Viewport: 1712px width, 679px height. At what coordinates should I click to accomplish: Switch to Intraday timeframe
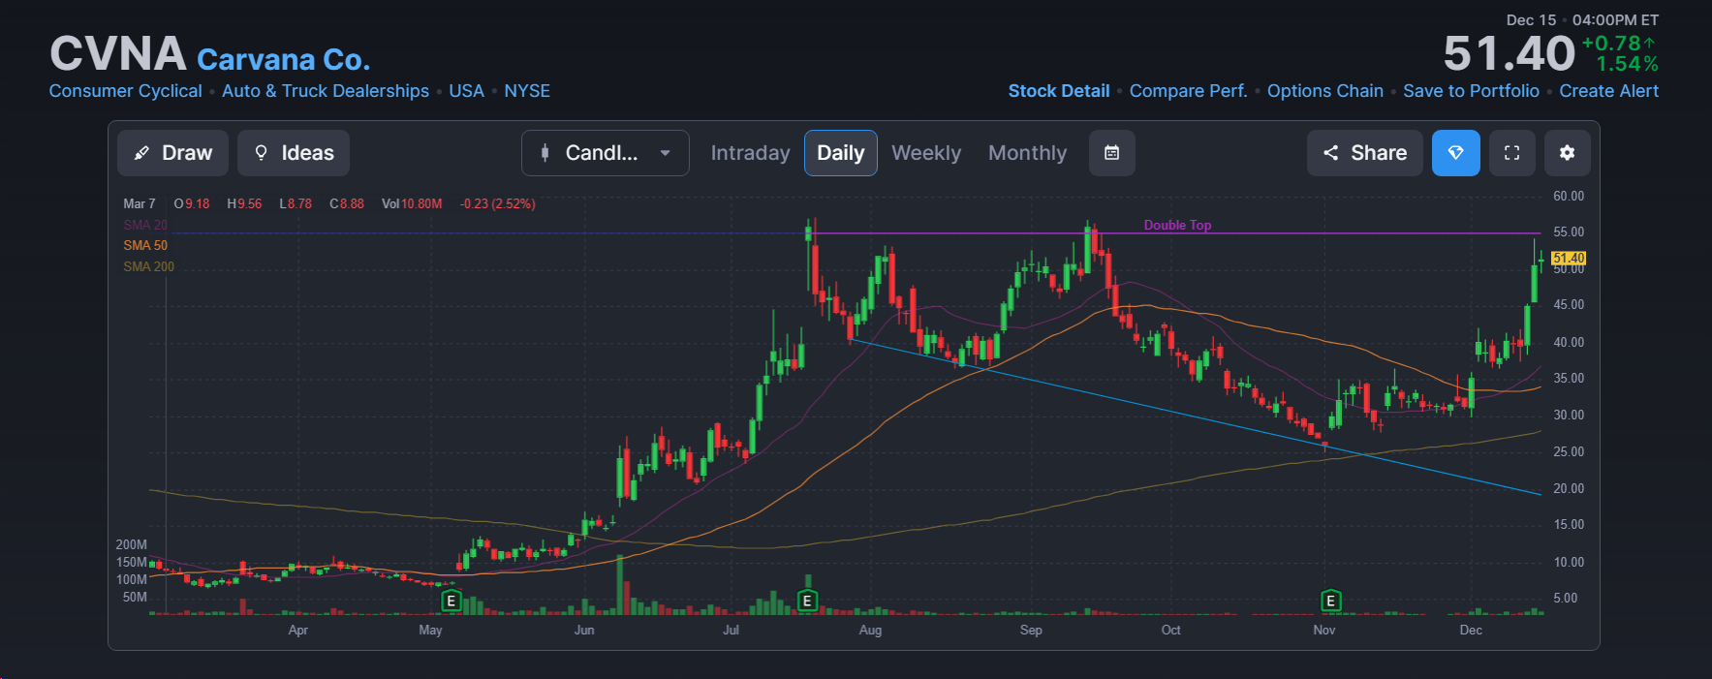(750, 153)
